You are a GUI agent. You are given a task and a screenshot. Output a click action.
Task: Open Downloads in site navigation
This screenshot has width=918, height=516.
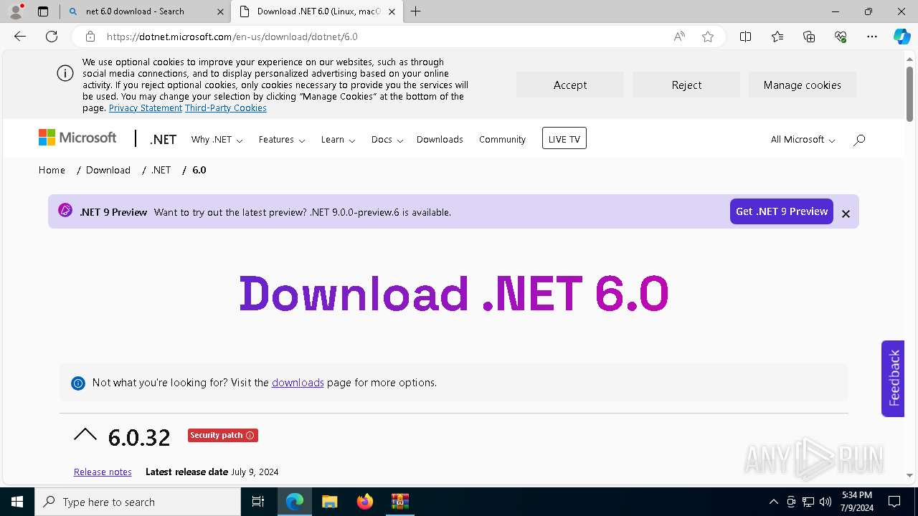coord(440,140)
